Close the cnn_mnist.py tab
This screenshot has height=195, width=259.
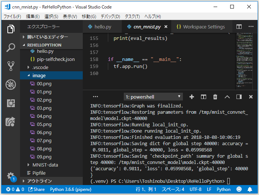click(x=166, y=27)
